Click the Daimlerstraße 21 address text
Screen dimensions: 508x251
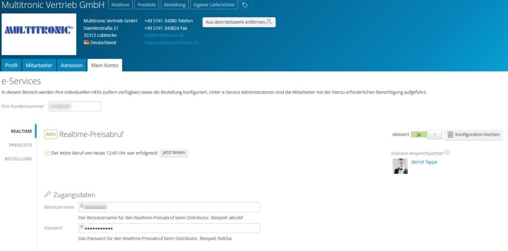101,28
